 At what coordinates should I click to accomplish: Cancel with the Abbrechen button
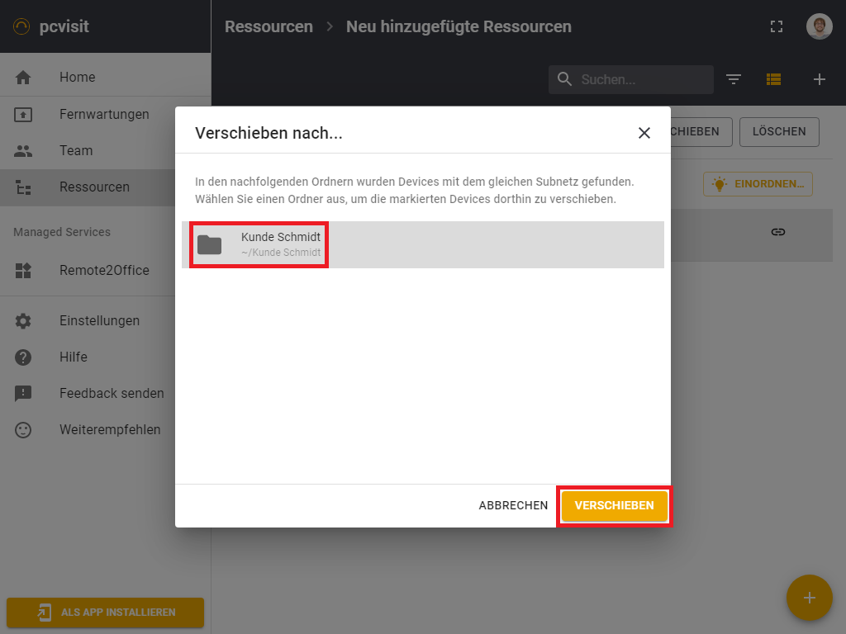(x=513, y=505)
